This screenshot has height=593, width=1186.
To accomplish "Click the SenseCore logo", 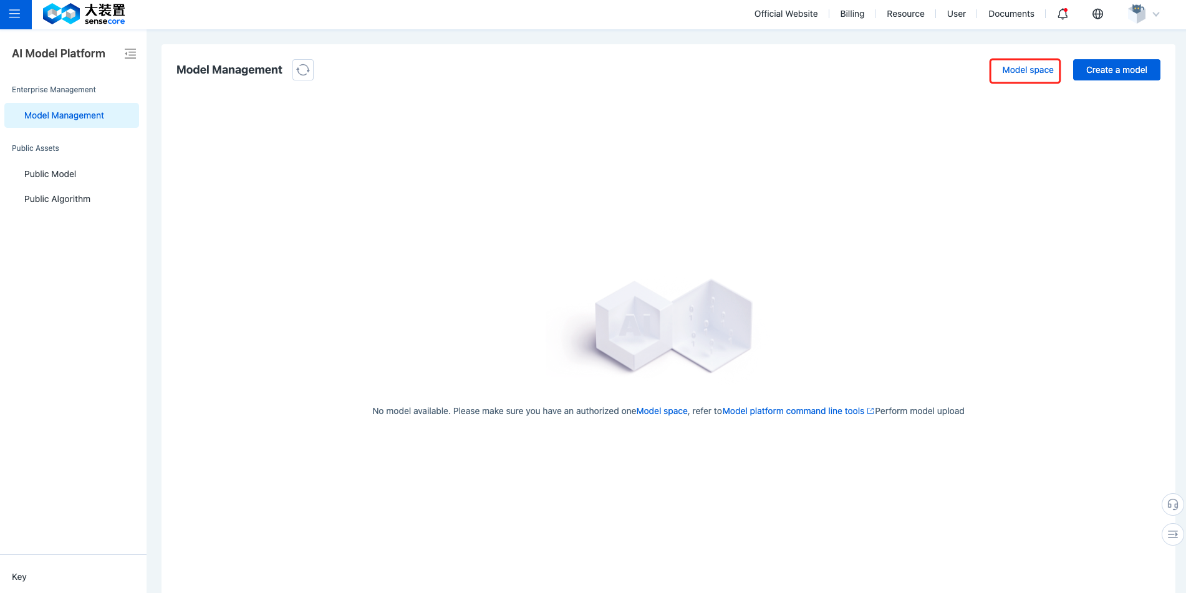I will (84, 14).
